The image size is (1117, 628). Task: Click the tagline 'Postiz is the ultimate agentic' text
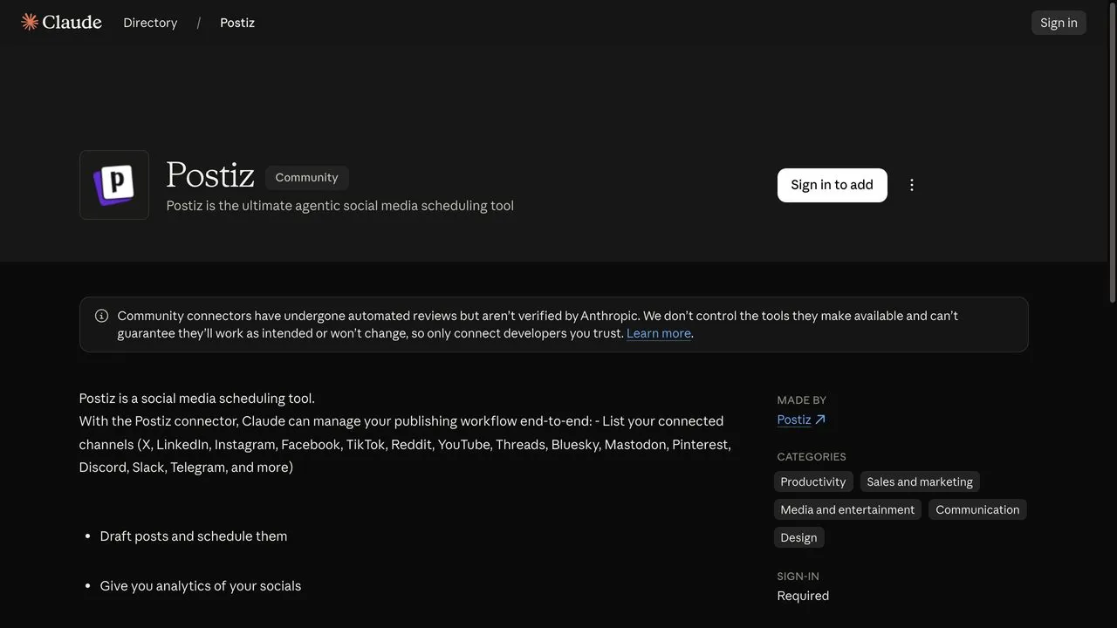[x=339, y=206]
